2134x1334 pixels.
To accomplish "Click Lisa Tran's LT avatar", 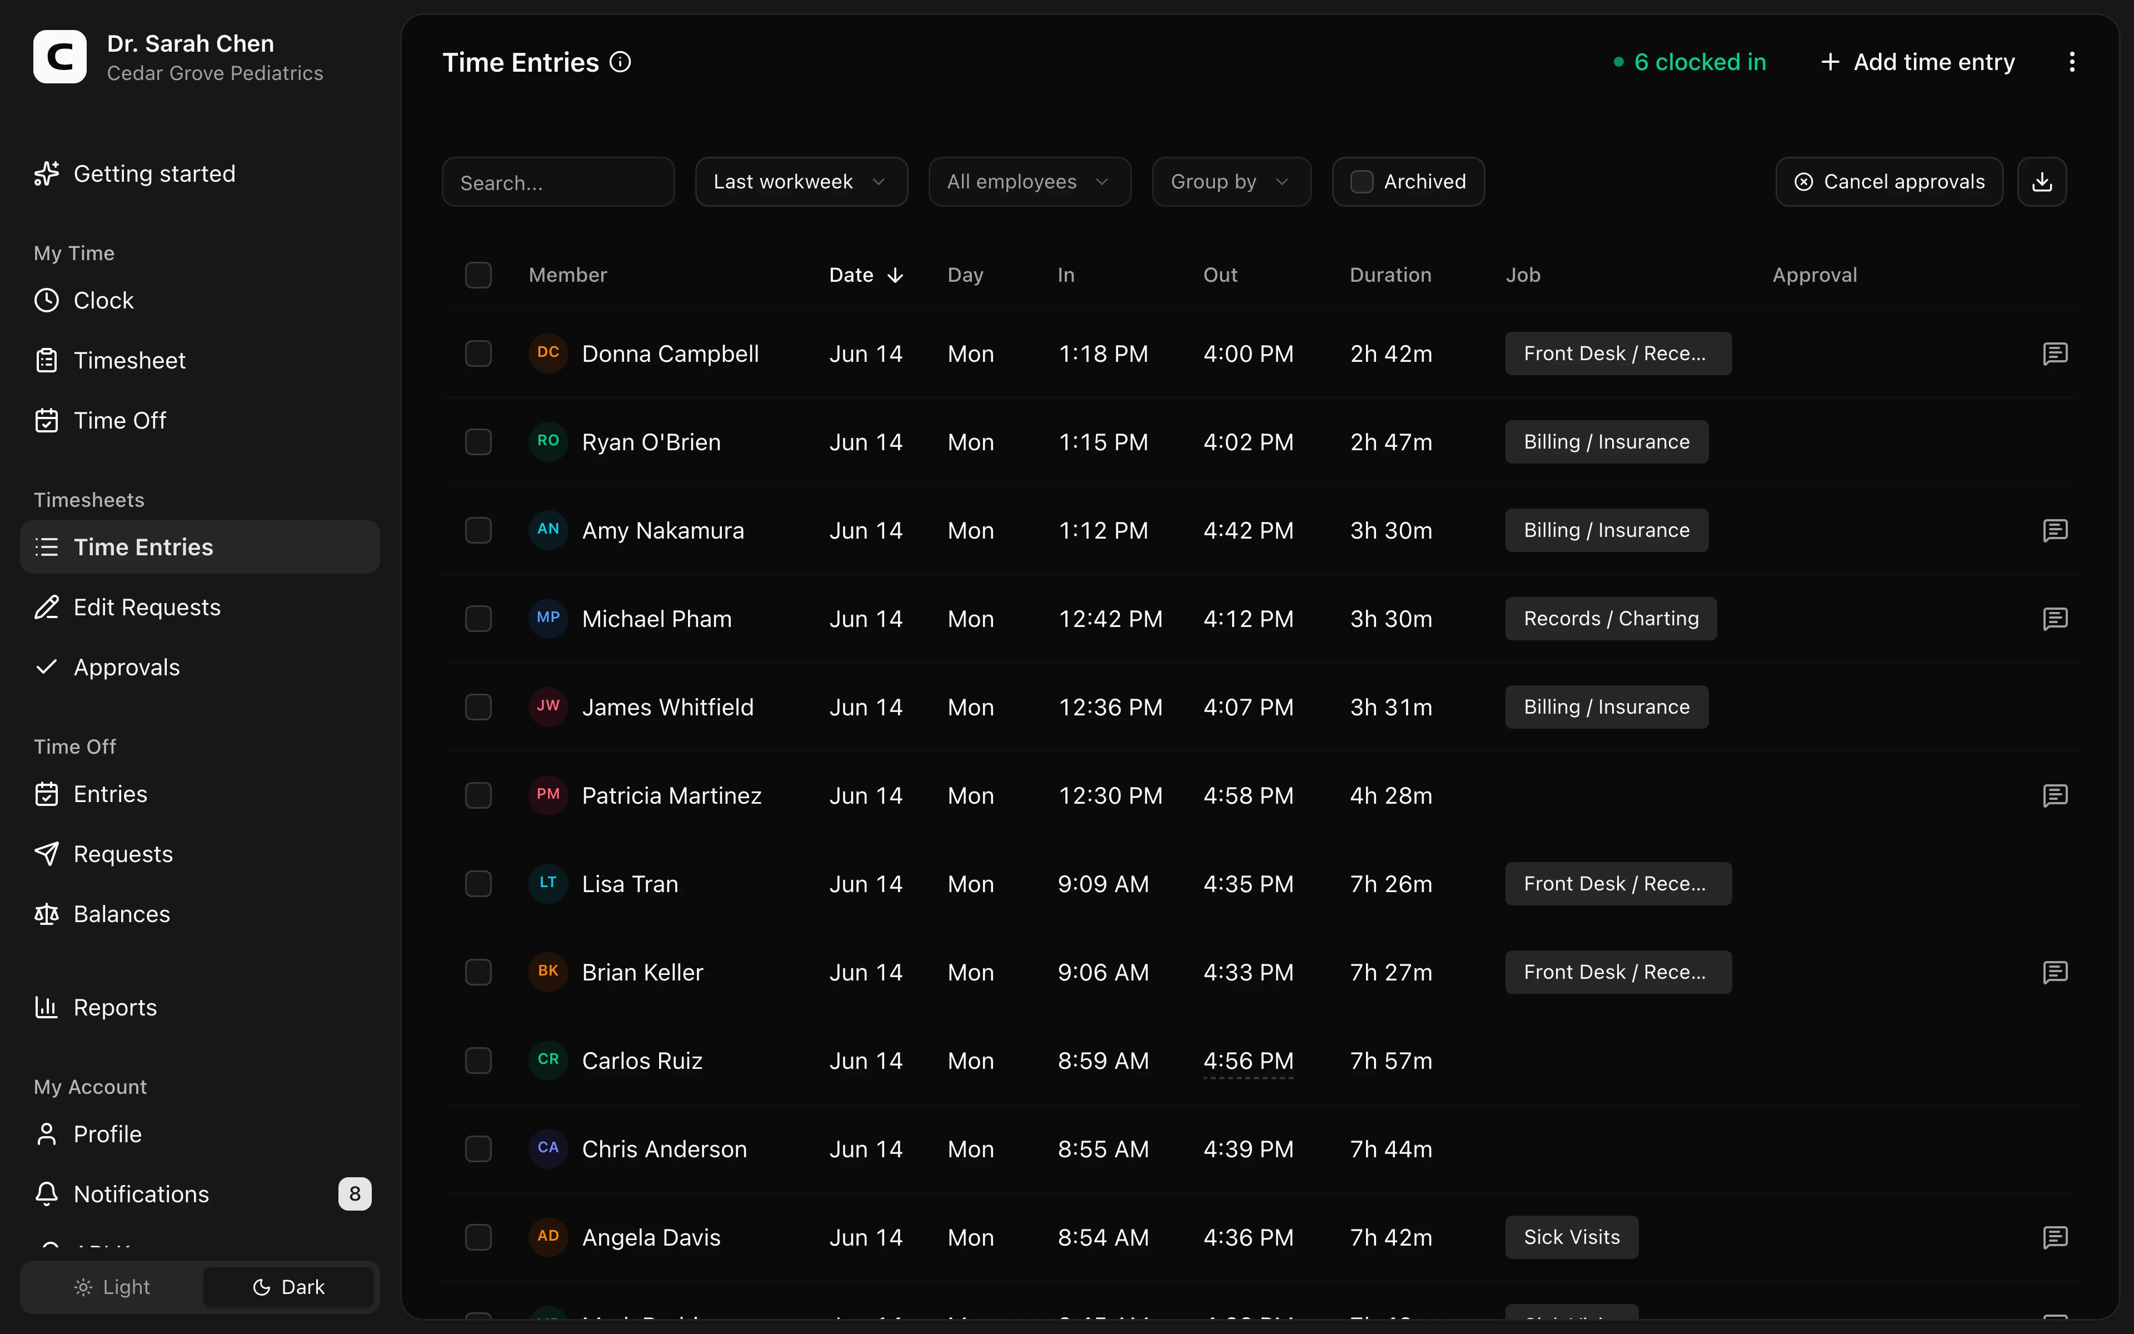I will 547,883.
